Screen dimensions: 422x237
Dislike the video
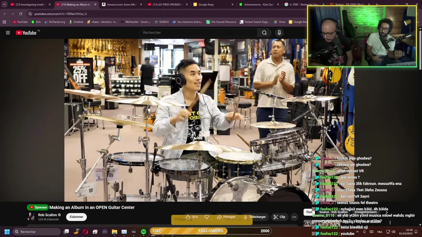(207, 217)
